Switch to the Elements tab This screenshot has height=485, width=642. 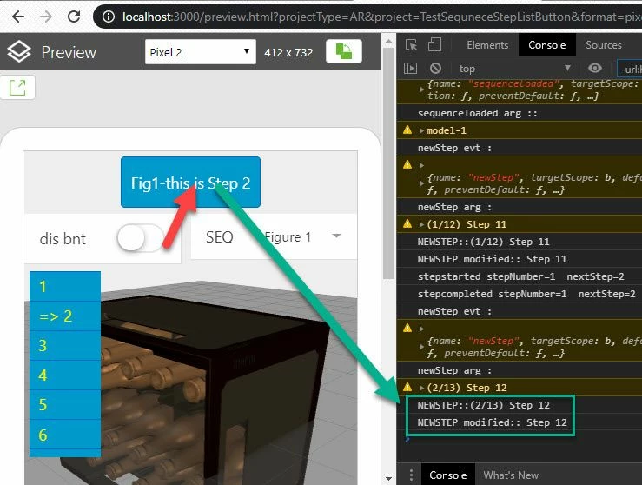click(487, 45)
